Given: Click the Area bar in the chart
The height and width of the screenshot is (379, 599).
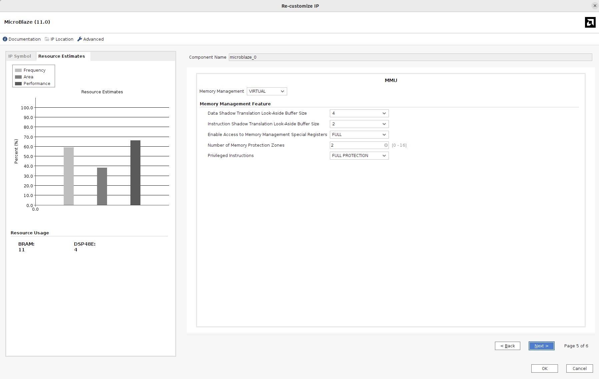Looking at the screenshot, I should (x=102, y=186).
